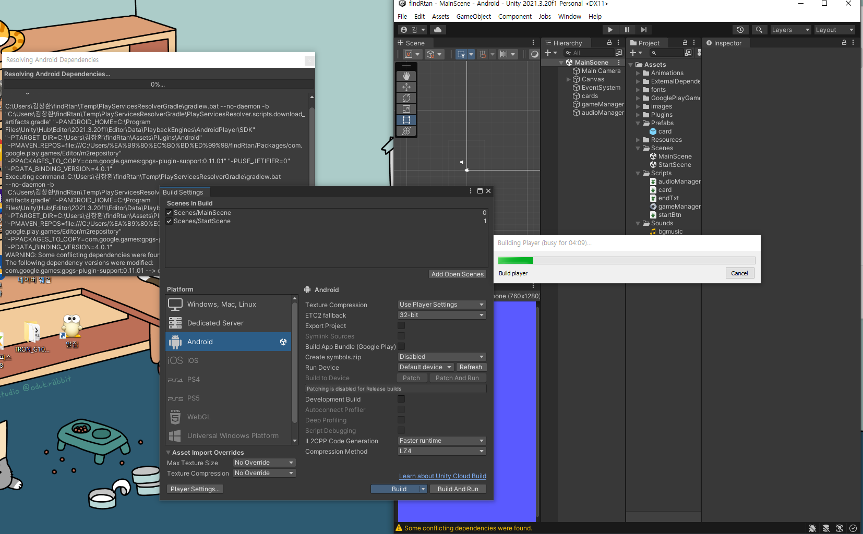Viewport: 863px width, 534px height.
Task: Expand the Canvas object in Hierarchy
Action: pos(568,79)
